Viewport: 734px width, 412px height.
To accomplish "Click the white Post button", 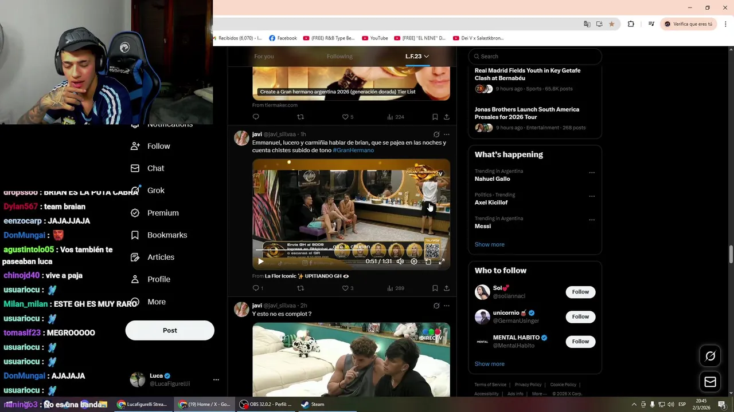I will tap(170, 330).
